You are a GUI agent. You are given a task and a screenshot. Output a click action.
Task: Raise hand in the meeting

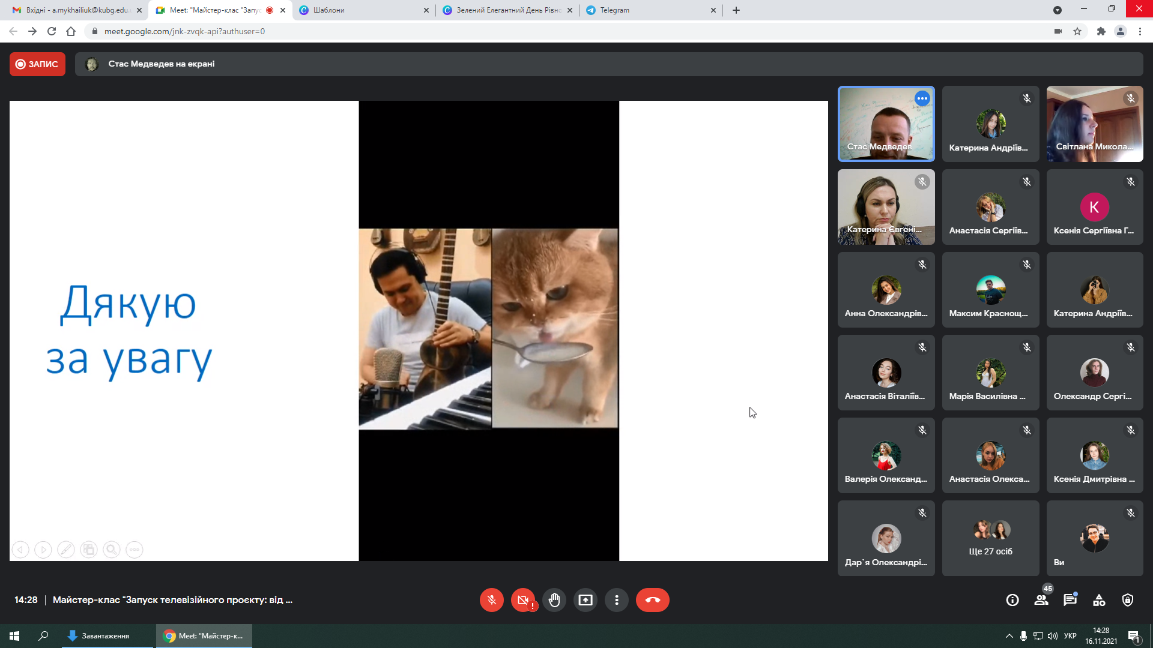pos(554,600)
